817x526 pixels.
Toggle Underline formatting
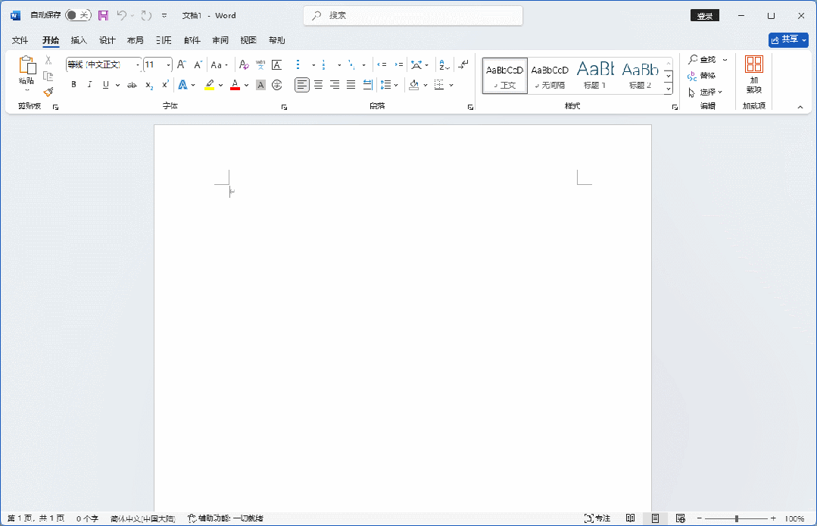(106, 84)
